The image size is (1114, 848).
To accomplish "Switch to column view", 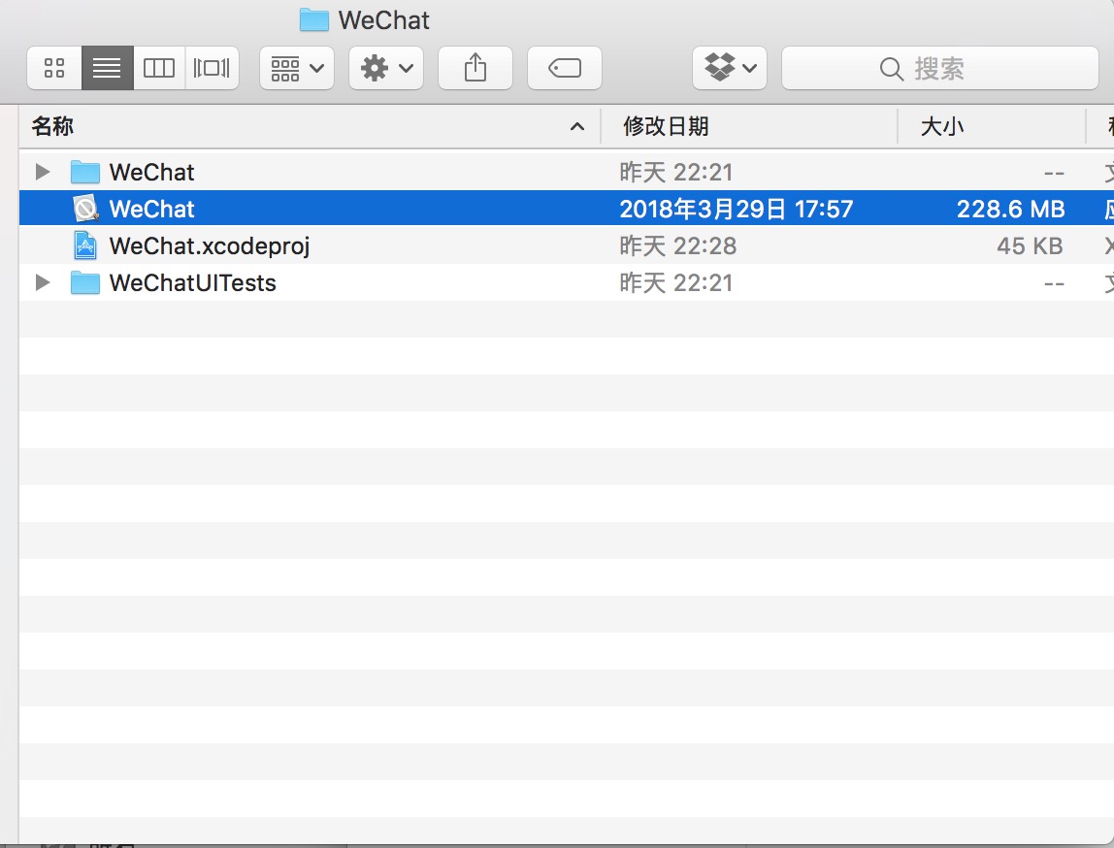I will [159, 68].
